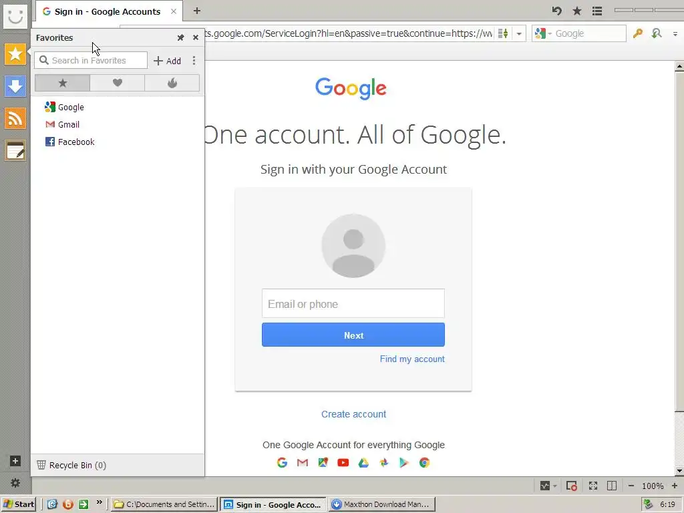Screen dimensions: 684x513
Task: Click the Find my account link
Action: [x=412, y=359]
